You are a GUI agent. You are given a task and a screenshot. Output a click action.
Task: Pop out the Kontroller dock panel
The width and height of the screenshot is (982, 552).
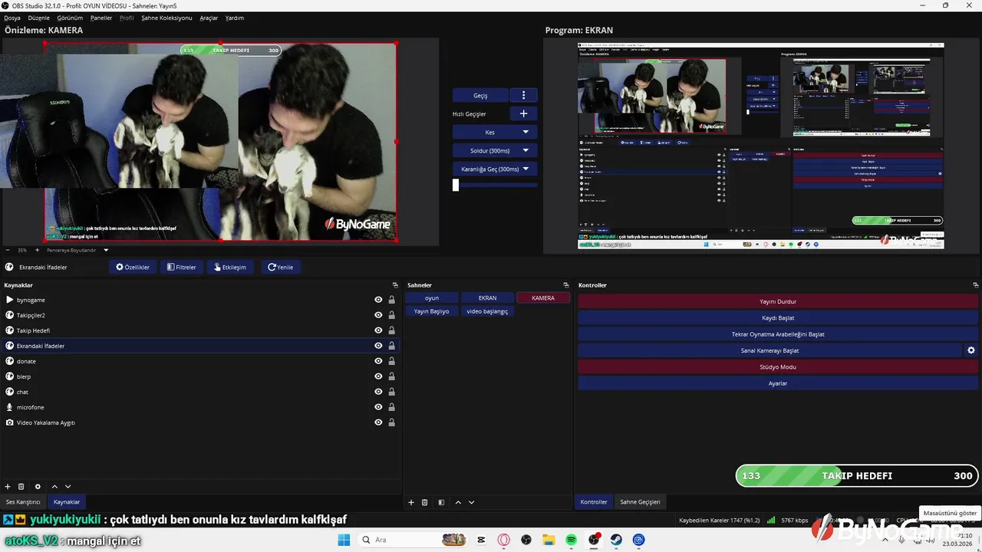click(x=975, y=285)
